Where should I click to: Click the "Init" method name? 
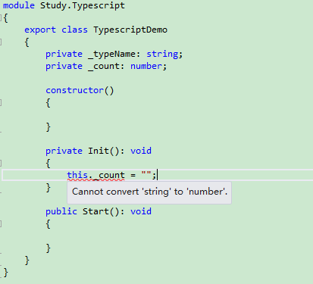(99, 151)
